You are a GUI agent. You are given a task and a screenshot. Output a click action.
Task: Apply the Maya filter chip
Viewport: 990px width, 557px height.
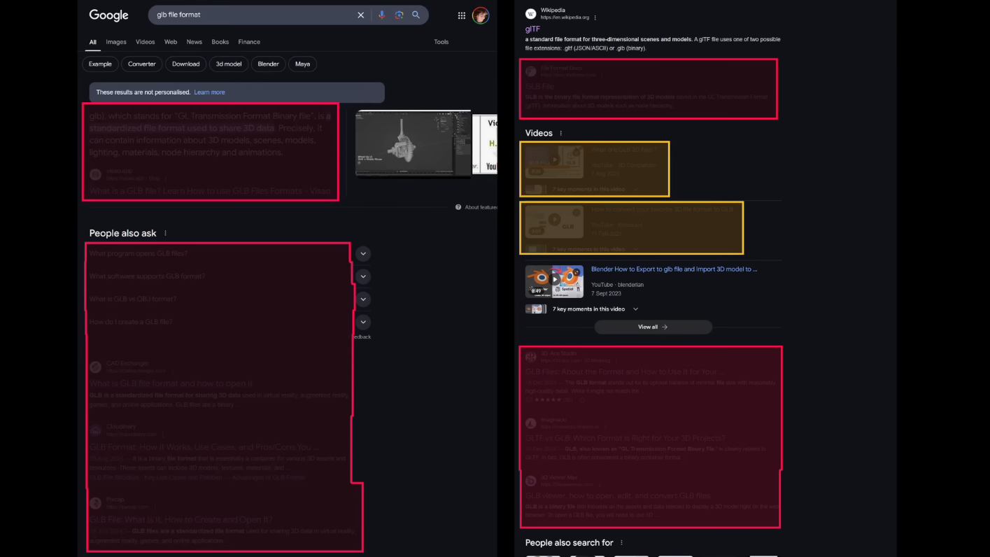303,64
